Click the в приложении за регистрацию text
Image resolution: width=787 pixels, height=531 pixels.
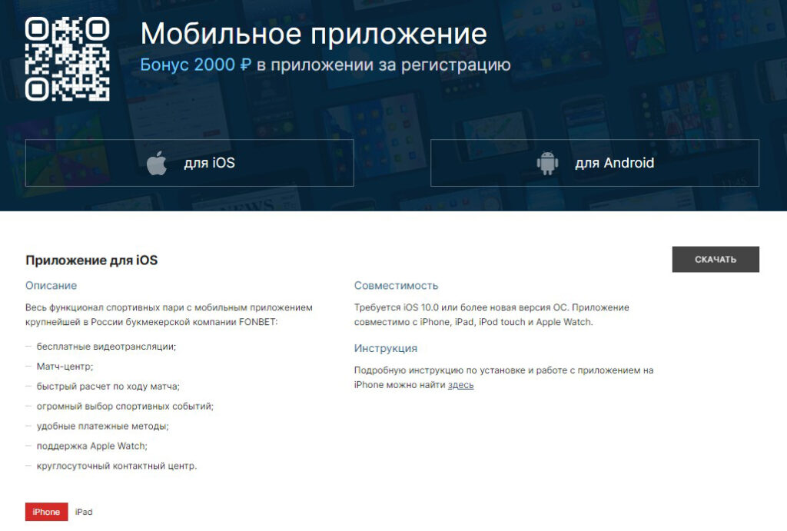tap(384, 65)
